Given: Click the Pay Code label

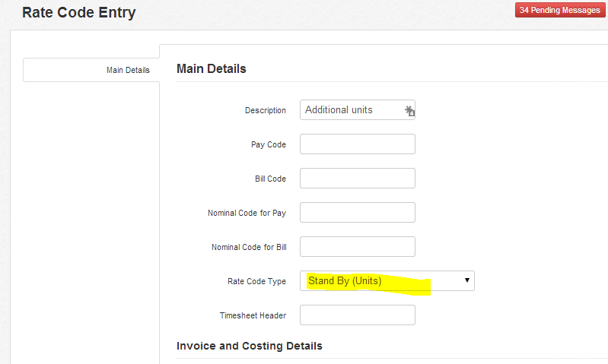Looking at the screenshot, I should point(269,144).
